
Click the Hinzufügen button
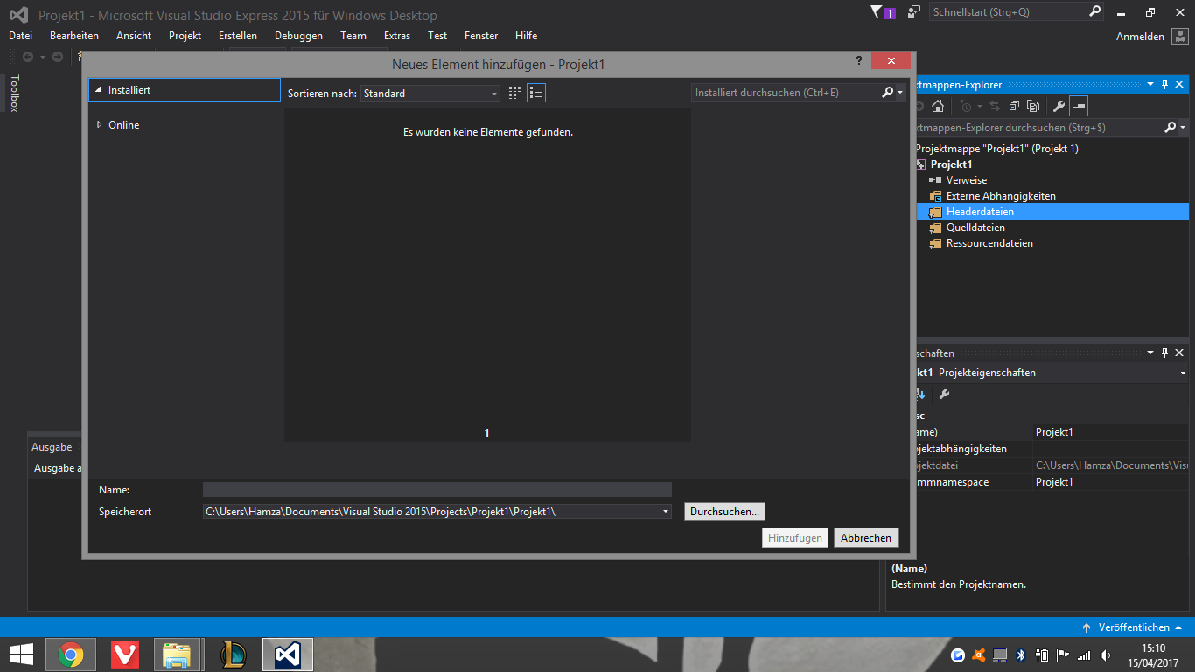click(795, 538)
